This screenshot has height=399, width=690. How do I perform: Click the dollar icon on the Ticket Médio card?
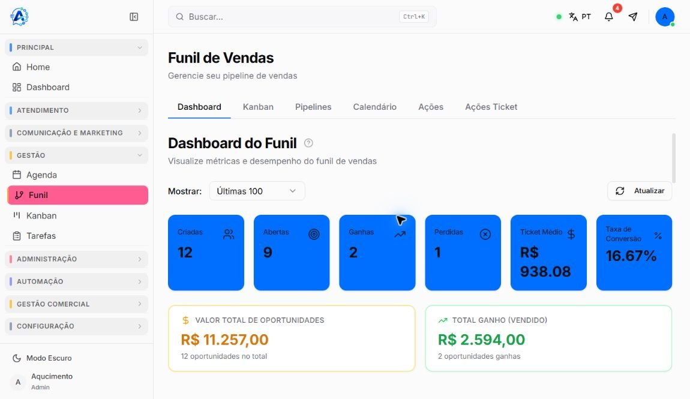(x=571, y=234)
